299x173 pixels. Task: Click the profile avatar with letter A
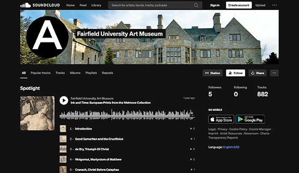(x=47, y=37)
